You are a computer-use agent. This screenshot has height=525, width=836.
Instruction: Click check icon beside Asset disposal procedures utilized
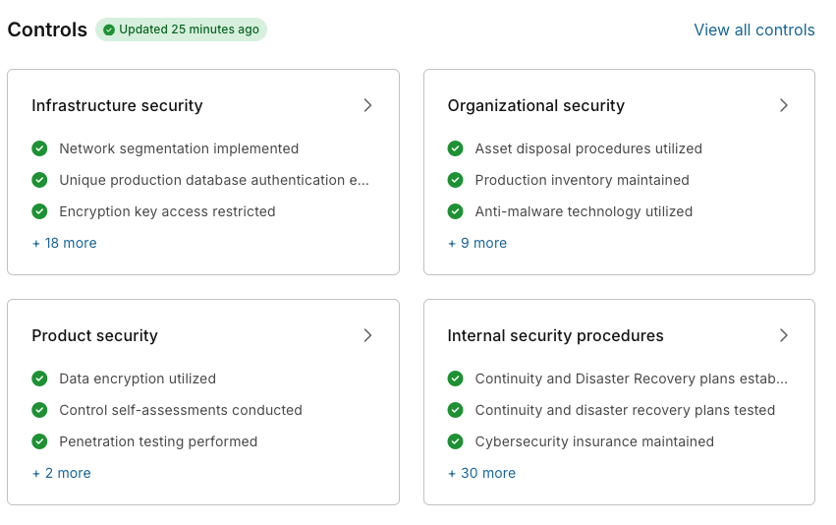pyautogui.click(x=455, y=148)
